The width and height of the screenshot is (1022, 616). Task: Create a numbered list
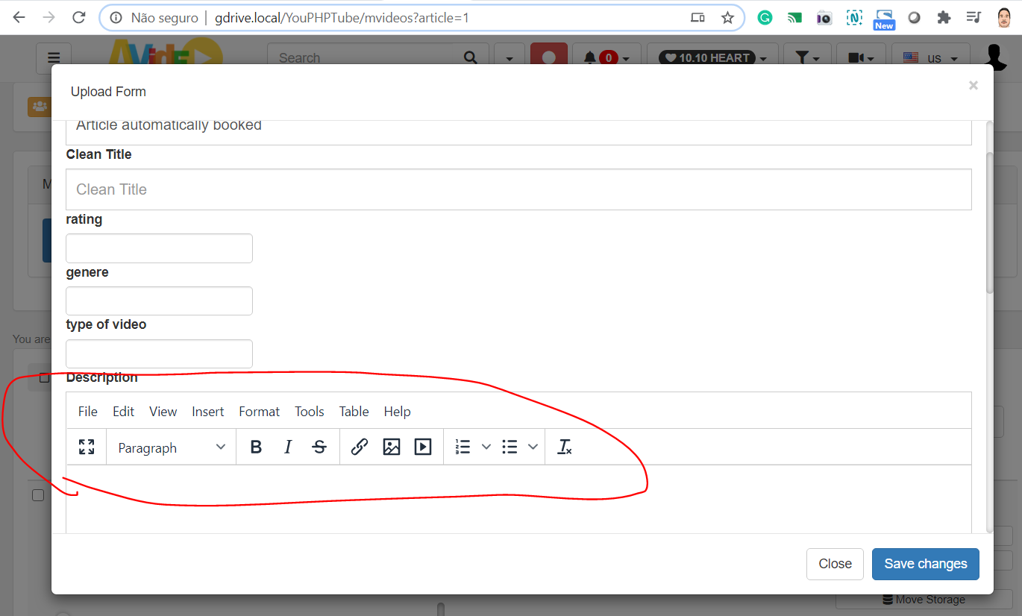463,447
